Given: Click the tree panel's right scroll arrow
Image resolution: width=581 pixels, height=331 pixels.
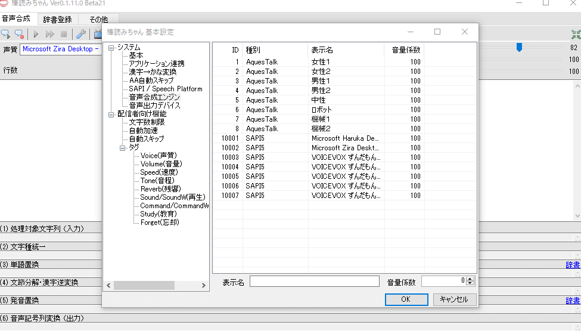Looking at the screenshot, I should pos(203,286).
